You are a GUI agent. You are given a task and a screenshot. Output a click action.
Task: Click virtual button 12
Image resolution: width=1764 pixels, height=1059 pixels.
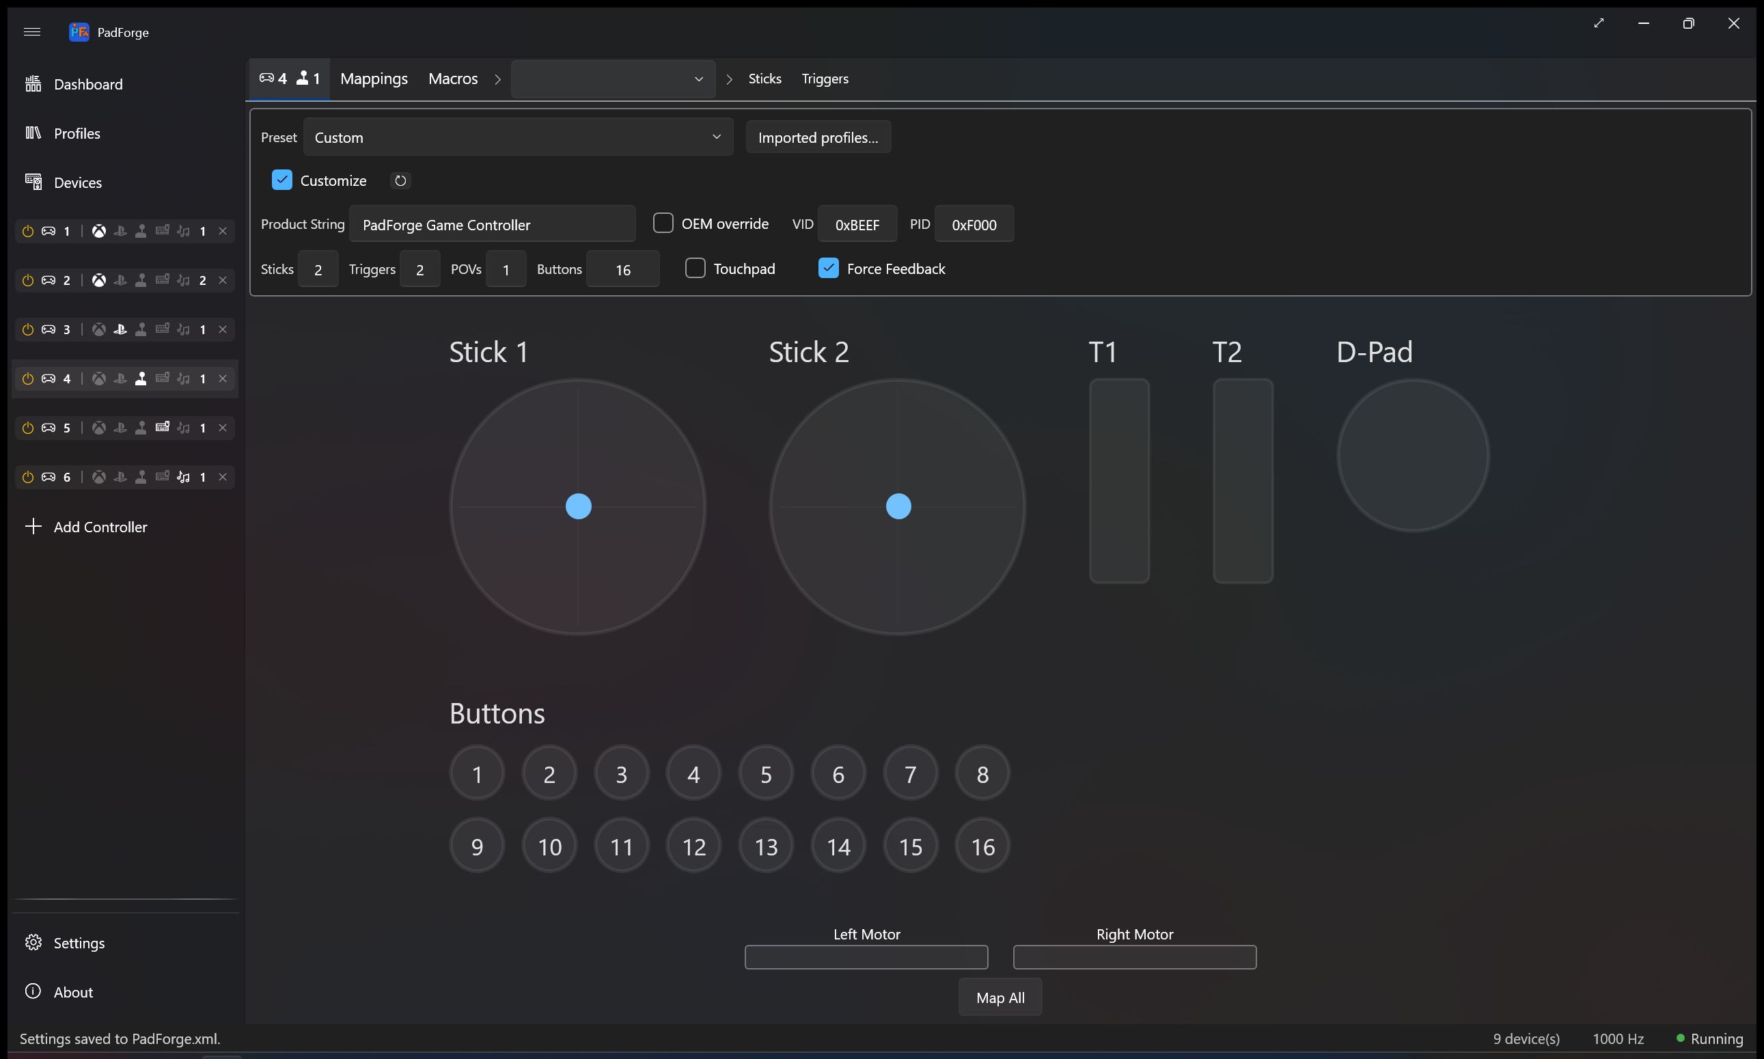(693, 847)
